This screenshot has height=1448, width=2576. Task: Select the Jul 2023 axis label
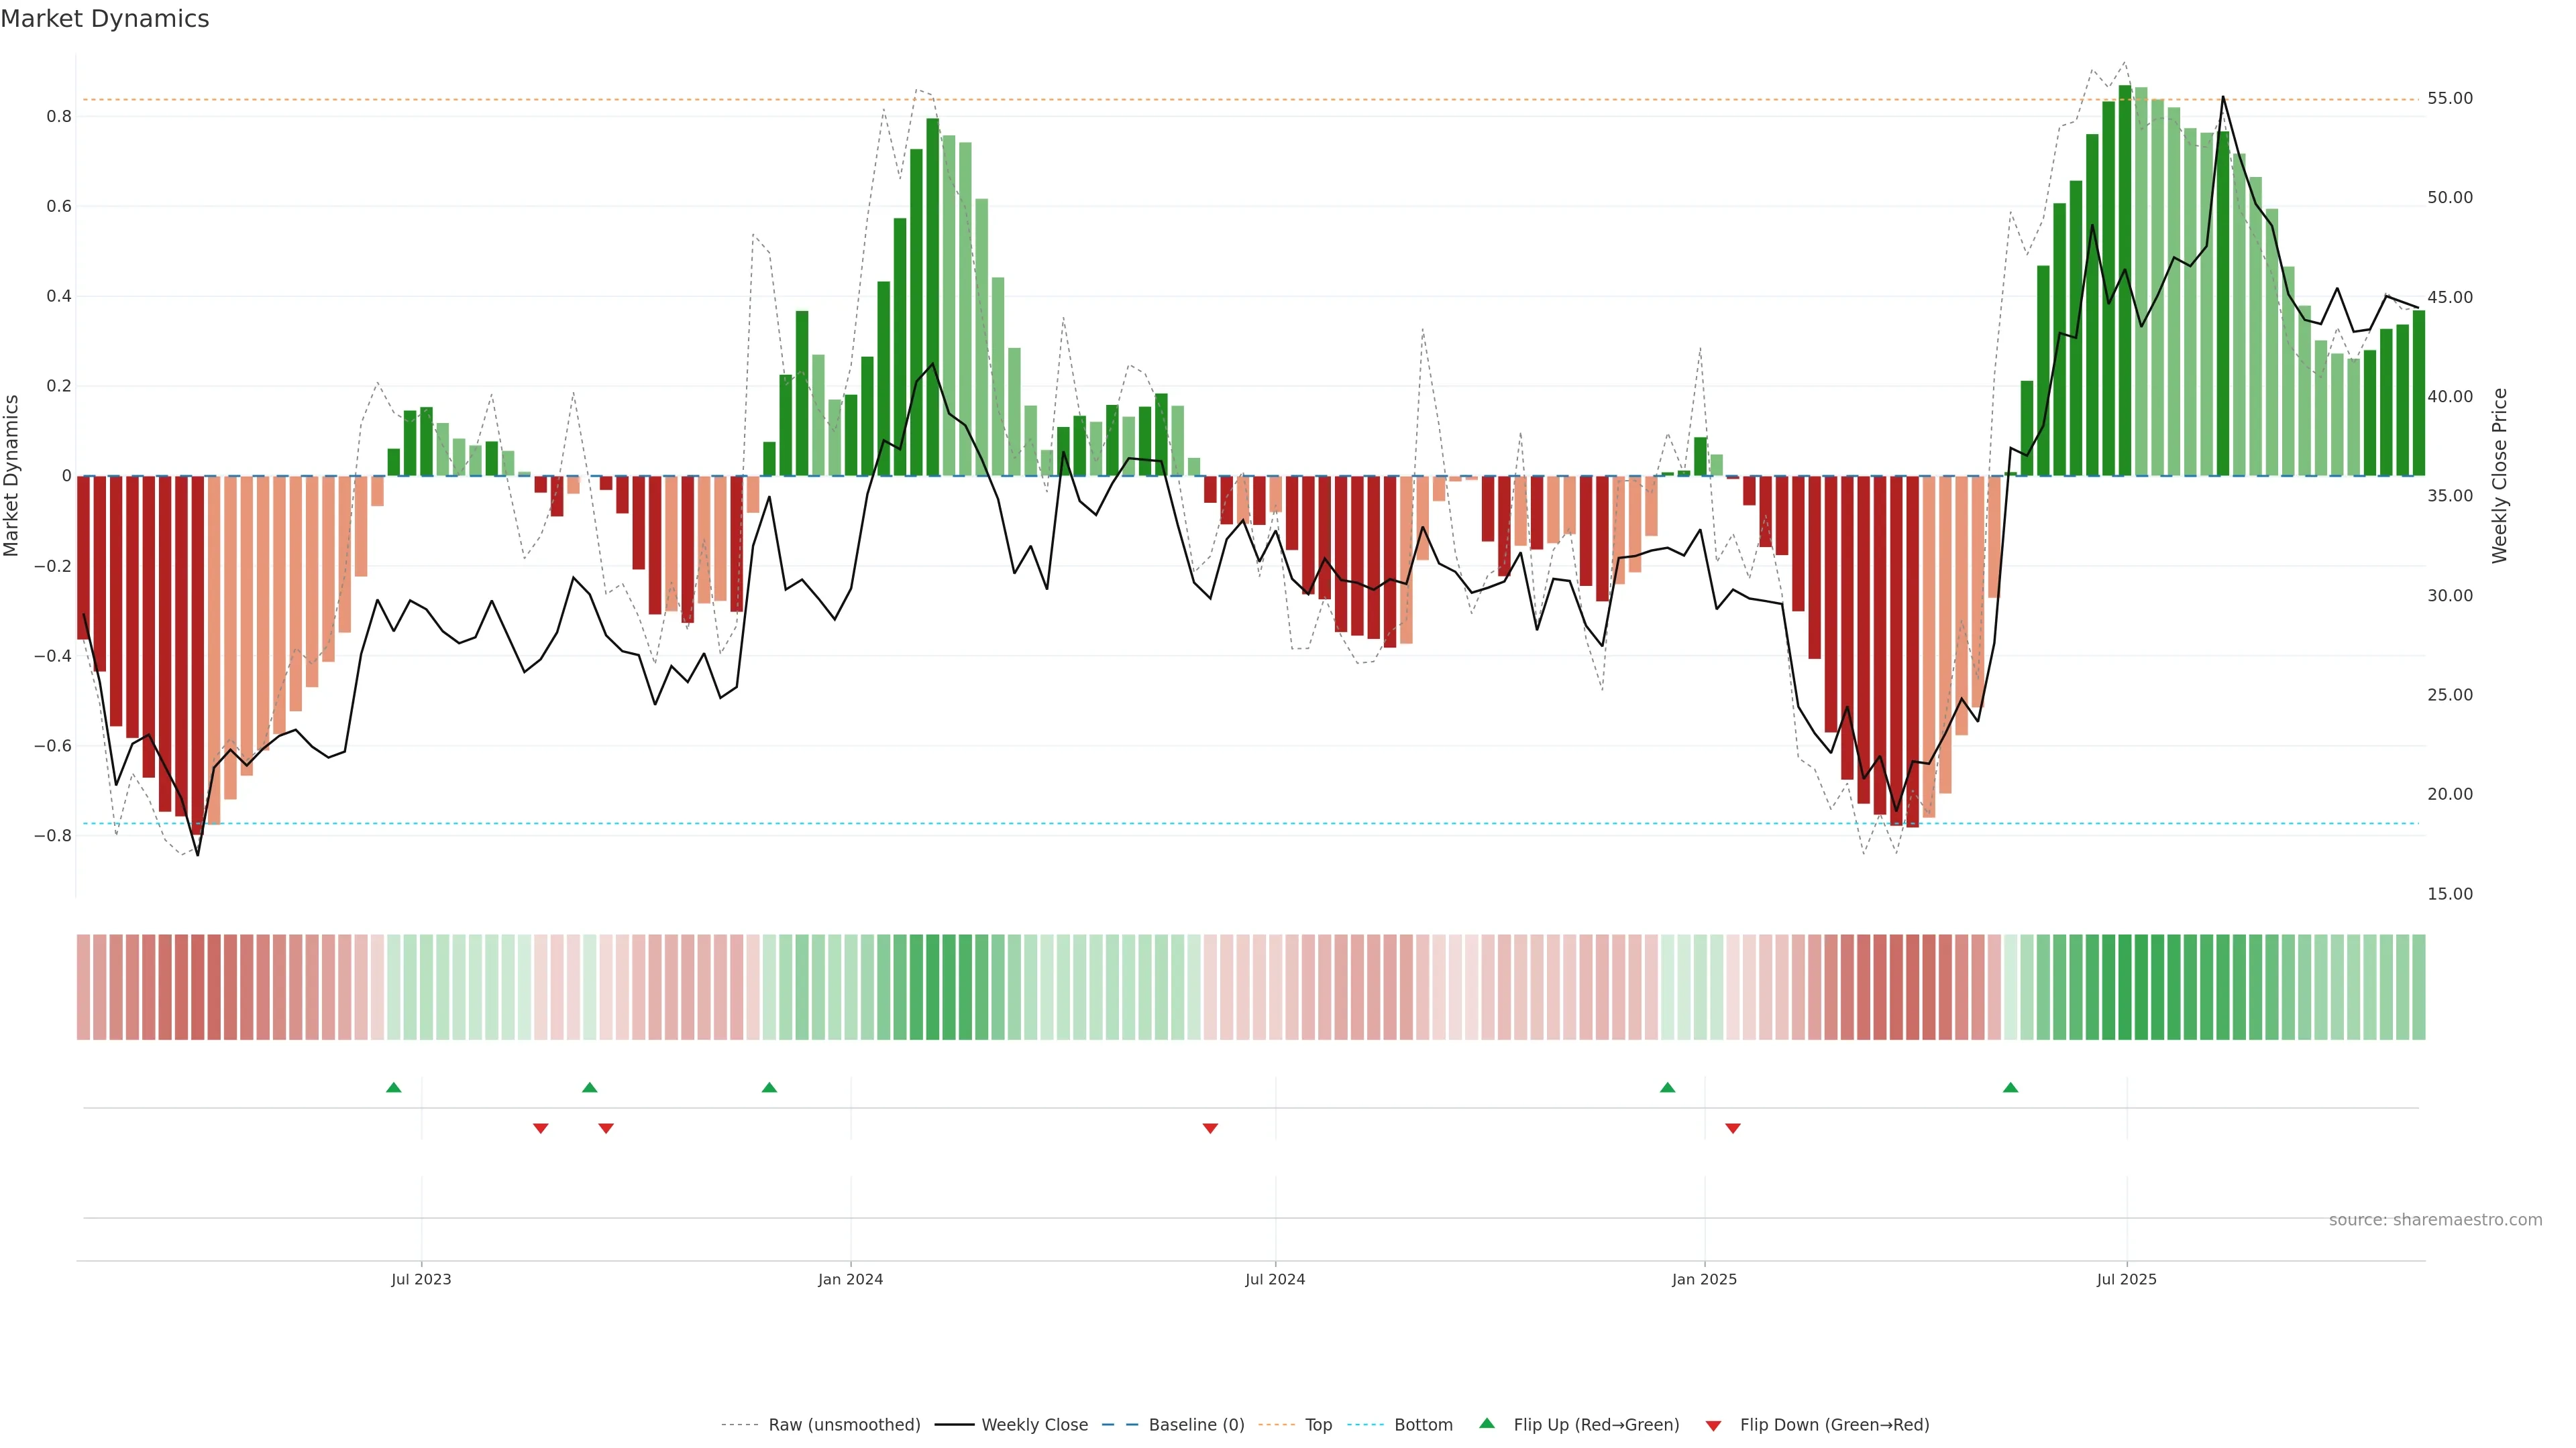[421, 1279]
